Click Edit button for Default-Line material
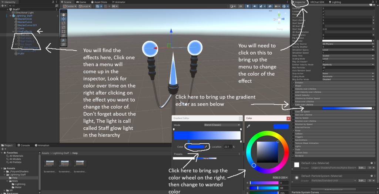379x194 pixels. [362, 168]
